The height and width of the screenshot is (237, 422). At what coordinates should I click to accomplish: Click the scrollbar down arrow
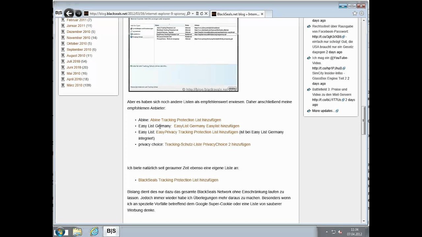coord(364,221)
